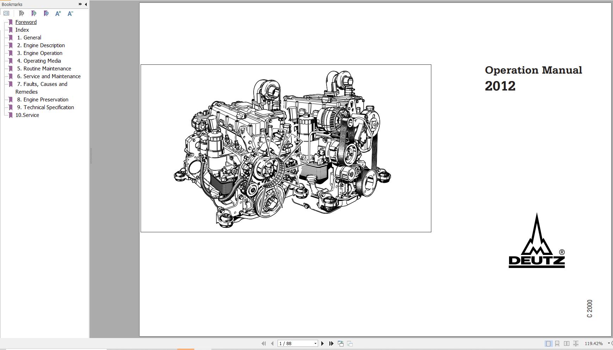Jump to 9. Technical Specification section

click(x=48, y=107)
